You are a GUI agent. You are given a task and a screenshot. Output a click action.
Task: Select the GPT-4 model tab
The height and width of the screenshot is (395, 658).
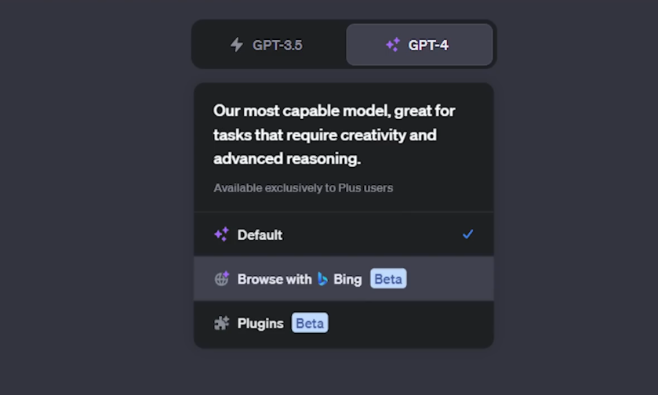420,45
